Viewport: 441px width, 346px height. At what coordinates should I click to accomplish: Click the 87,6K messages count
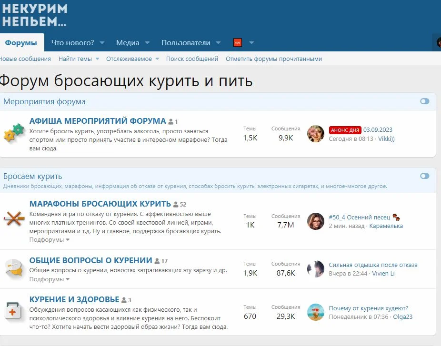[x=286, y=273]
